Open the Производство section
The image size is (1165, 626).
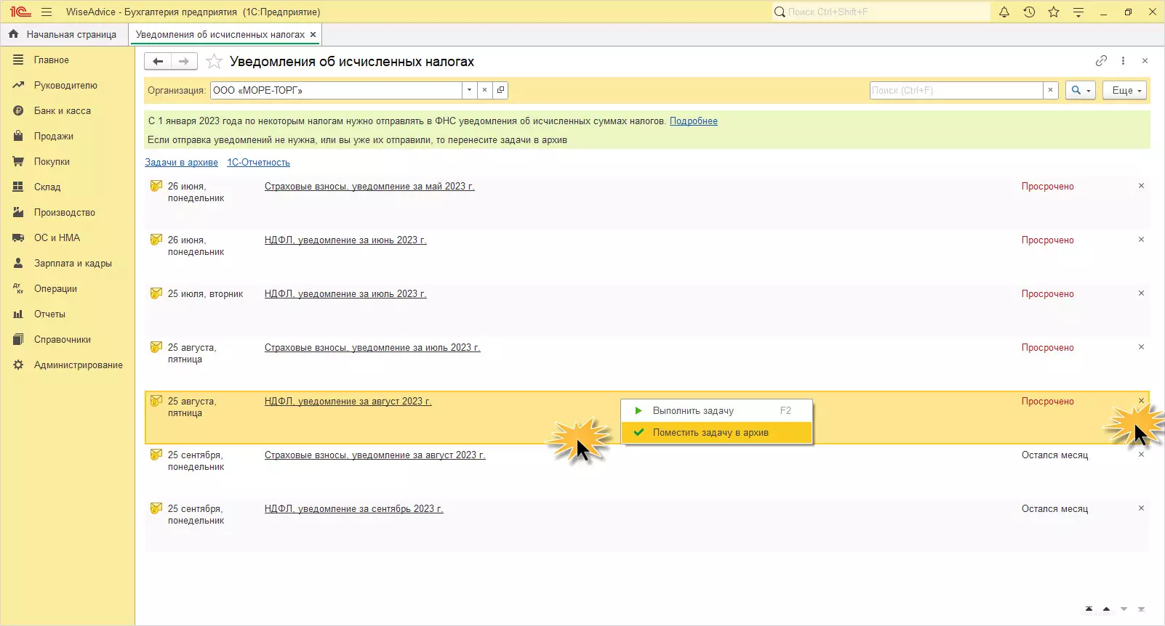point(65,213)
